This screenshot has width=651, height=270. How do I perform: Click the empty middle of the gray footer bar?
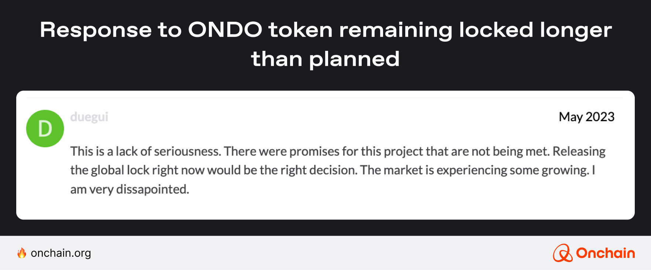coord(325,253)
